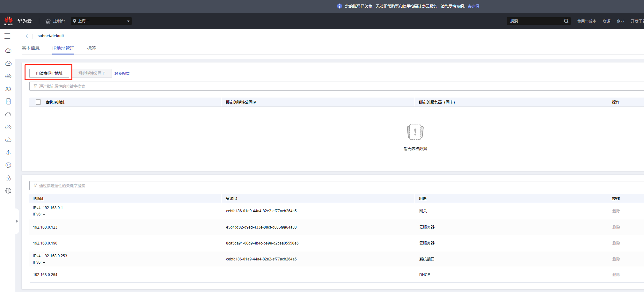The width and height of the screenshot is (644, 292).
Task: Open 费用与成本 in the top menu
Action: click(x=587, y=21)
